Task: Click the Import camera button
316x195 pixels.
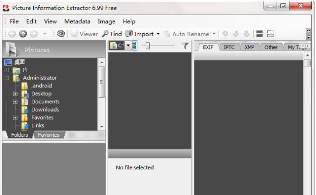Action: click(x=139, y=34)
